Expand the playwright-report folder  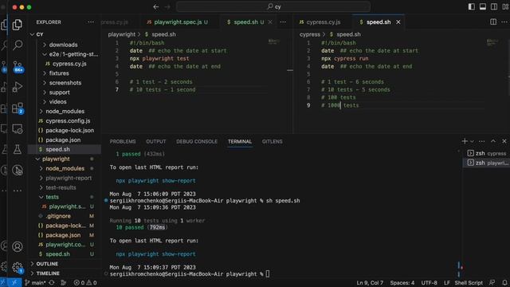(65, 178)
